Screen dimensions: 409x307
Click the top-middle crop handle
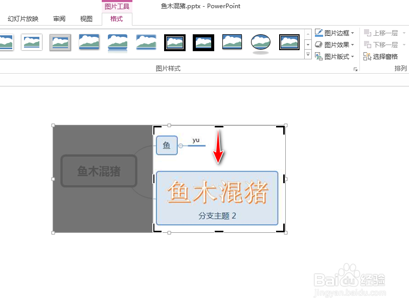coord(219,126)
